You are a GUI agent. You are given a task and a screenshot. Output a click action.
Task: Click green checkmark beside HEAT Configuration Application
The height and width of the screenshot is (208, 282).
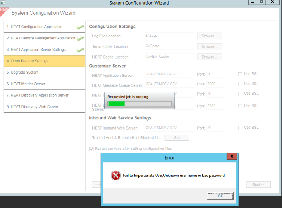tap(80, 27)
